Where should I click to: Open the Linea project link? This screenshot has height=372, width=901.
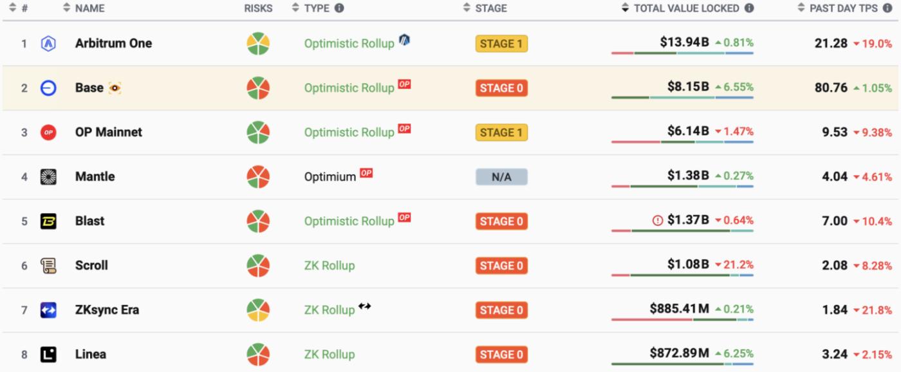click(x=90, y=354)
